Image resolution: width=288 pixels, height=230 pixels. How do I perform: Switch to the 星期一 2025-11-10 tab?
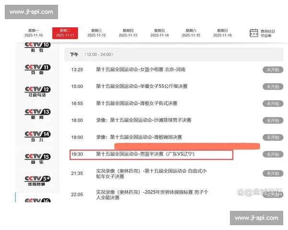pyautogui.click(x=34, y=33)
